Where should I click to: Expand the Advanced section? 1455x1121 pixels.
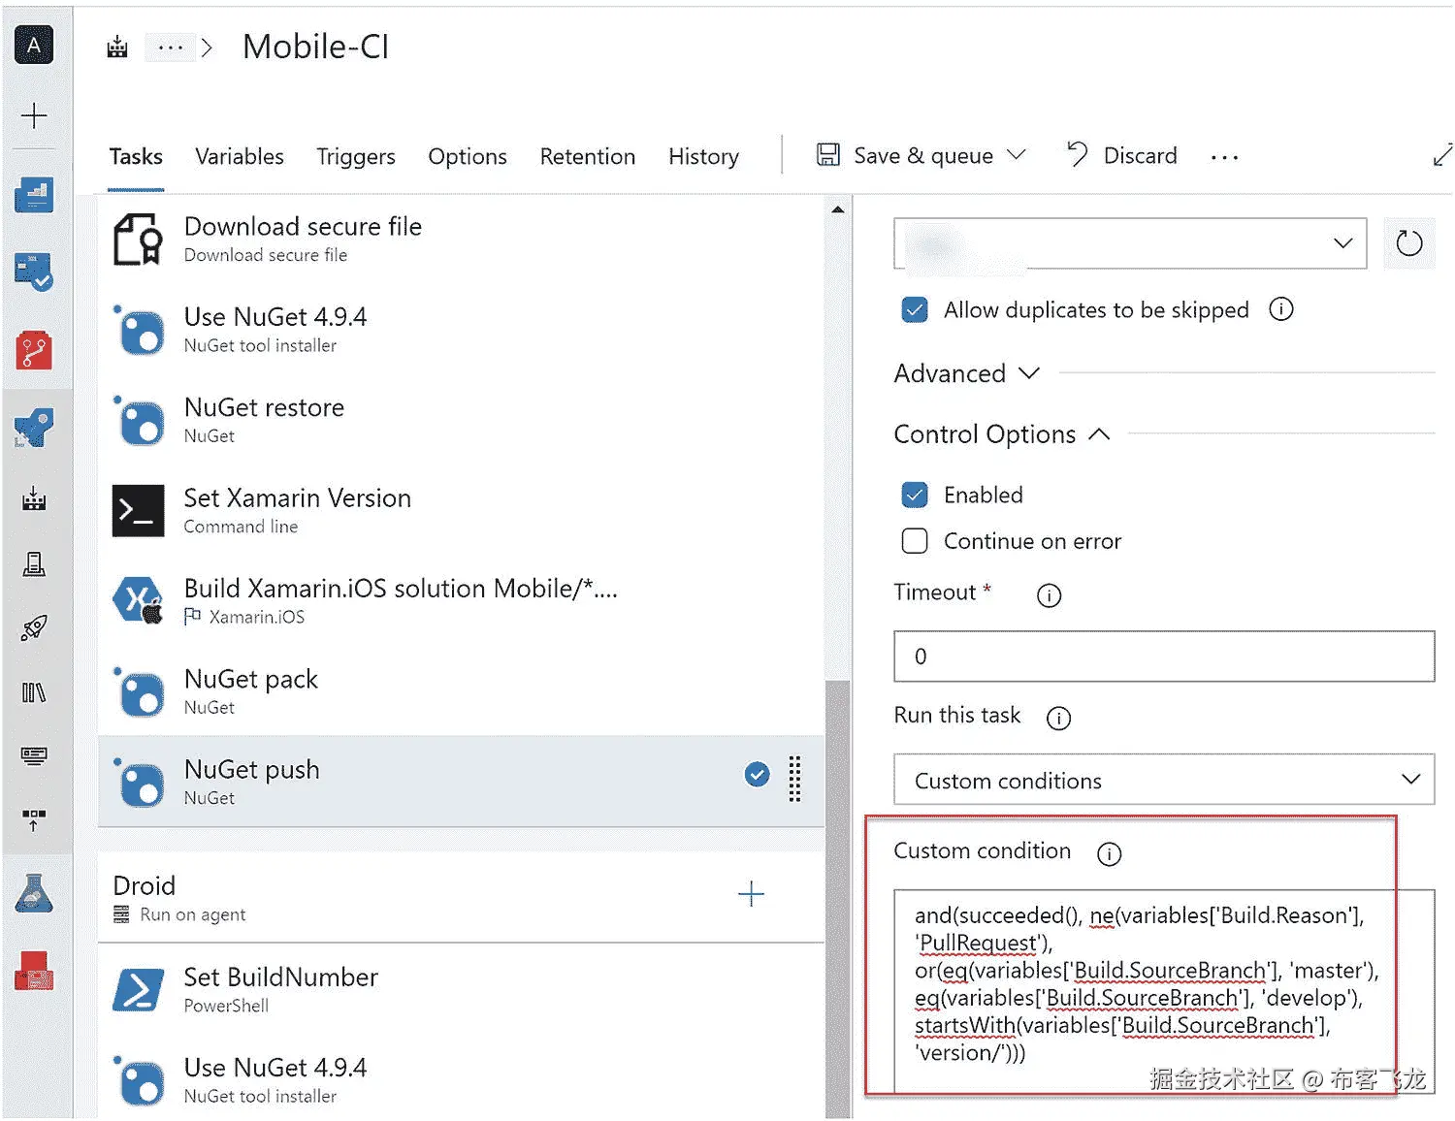pos(966,373)
